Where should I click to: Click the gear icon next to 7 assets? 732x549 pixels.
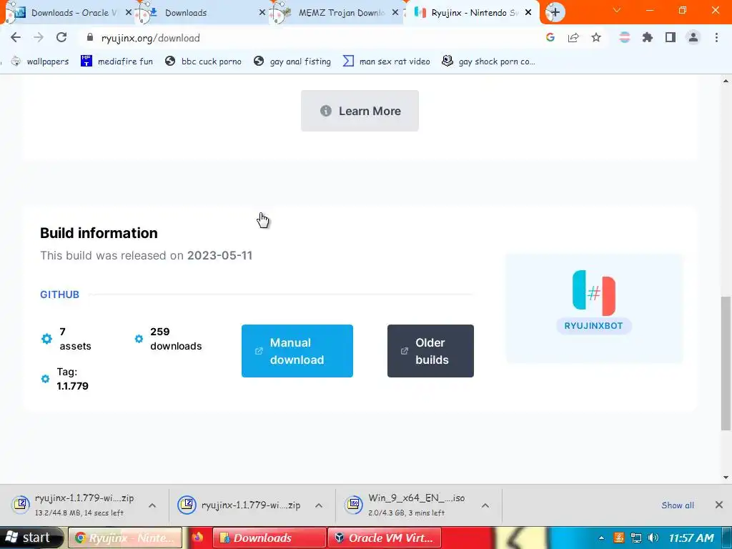pyautogui.click(x=46, y=338)
